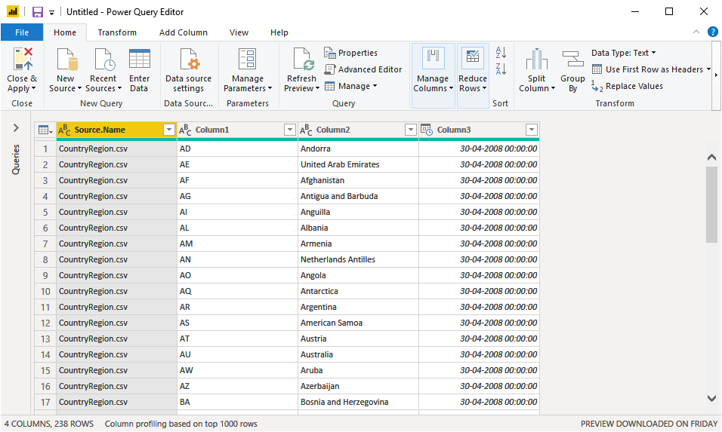
Task: Open the Enter Data table icon
Action: (x=140, y=60)
